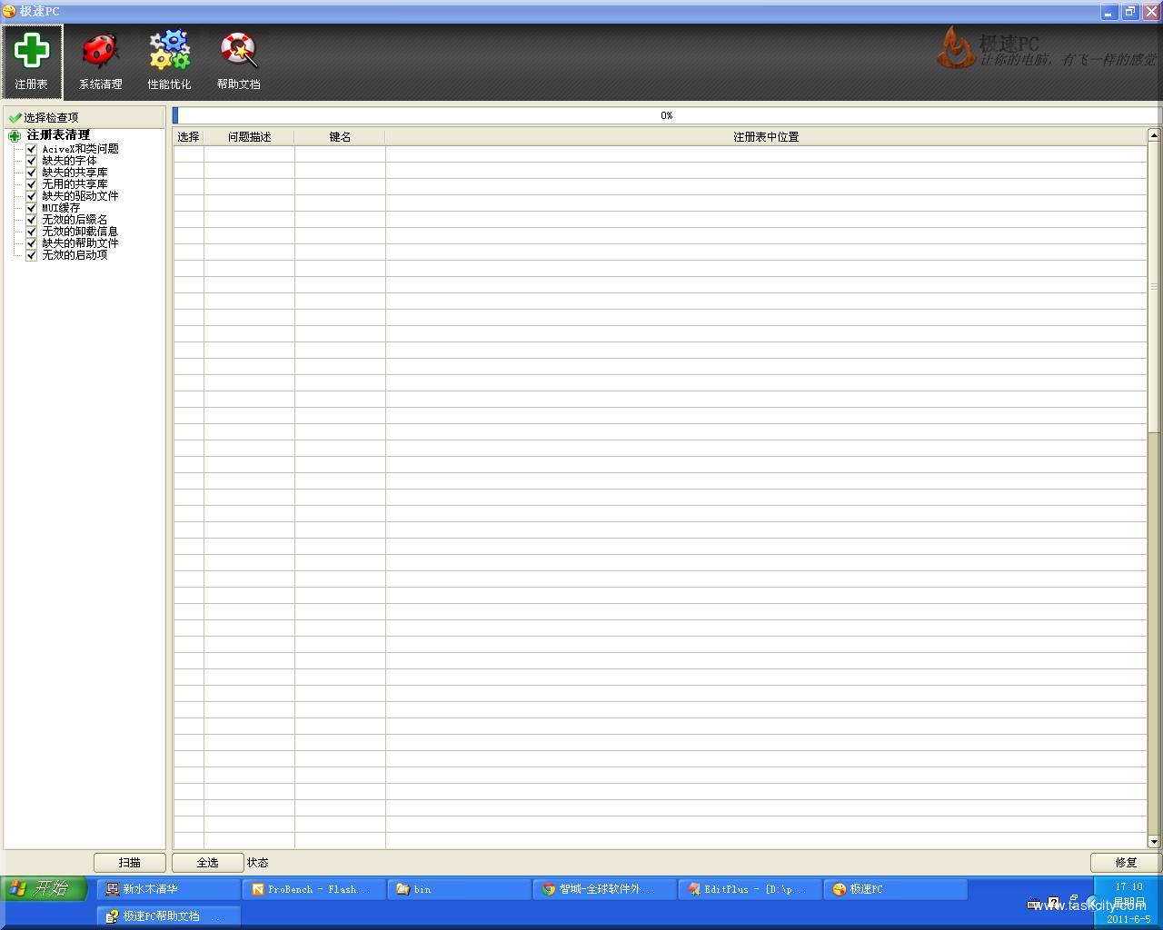
Task: Disable the MUI缓存 check item
Action: [x=31, y=207]
